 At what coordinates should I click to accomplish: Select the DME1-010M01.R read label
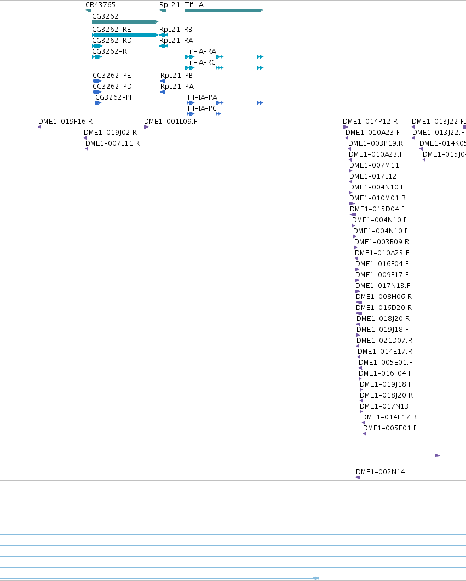pos(378,198)
